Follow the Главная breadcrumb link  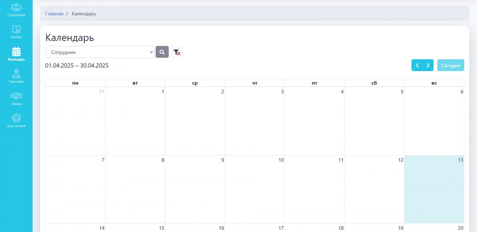tap(54, 14)
